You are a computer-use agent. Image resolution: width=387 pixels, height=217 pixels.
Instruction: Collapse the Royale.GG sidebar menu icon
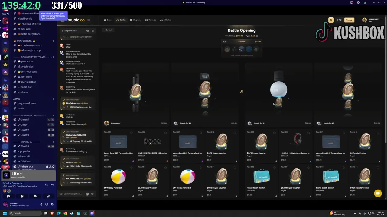click(89, 20)
